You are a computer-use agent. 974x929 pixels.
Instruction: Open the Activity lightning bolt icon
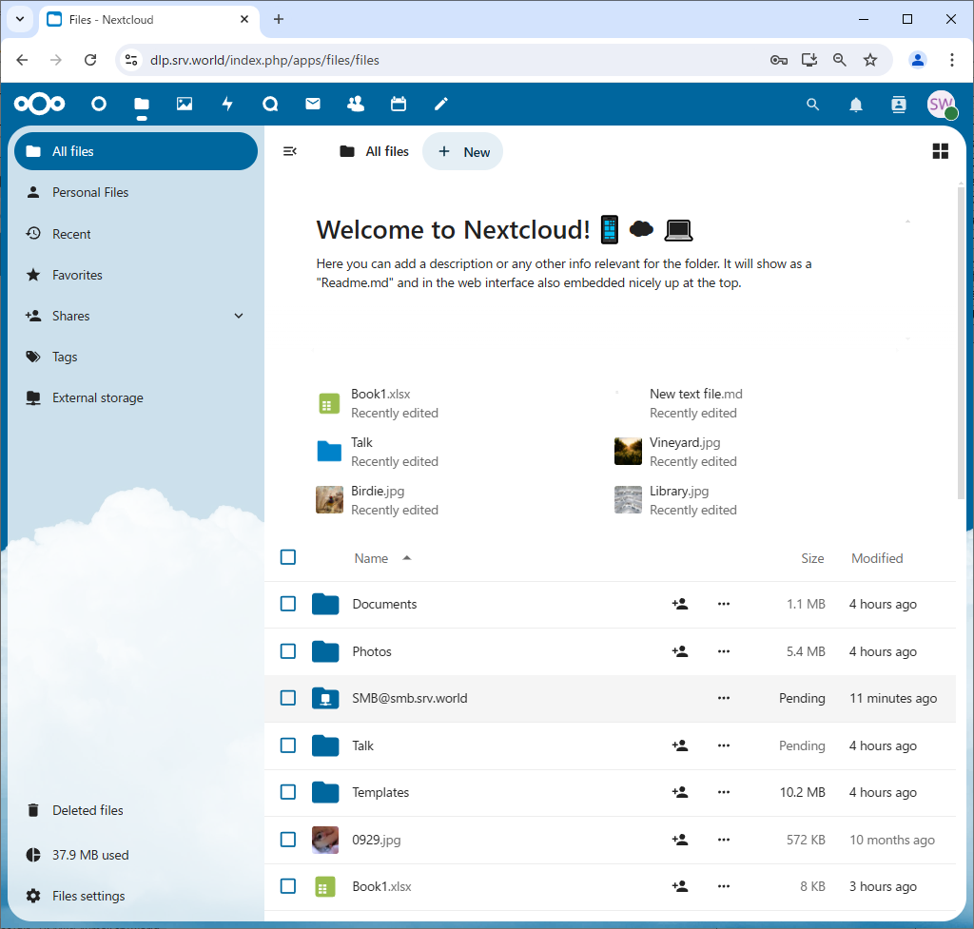point(227,105)
